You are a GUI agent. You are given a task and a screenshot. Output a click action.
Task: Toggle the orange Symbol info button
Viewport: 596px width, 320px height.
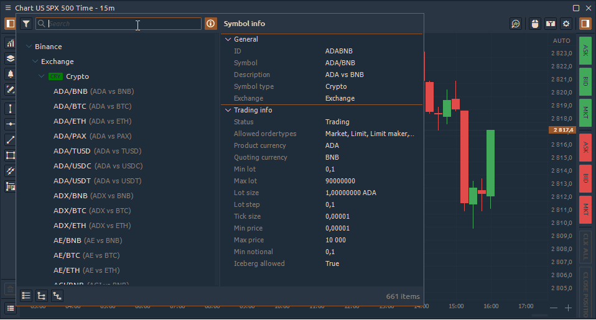point(210,24)
